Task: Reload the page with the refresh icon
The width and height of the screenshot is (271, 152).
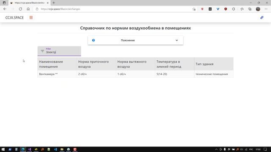Action: coord(20,9)
